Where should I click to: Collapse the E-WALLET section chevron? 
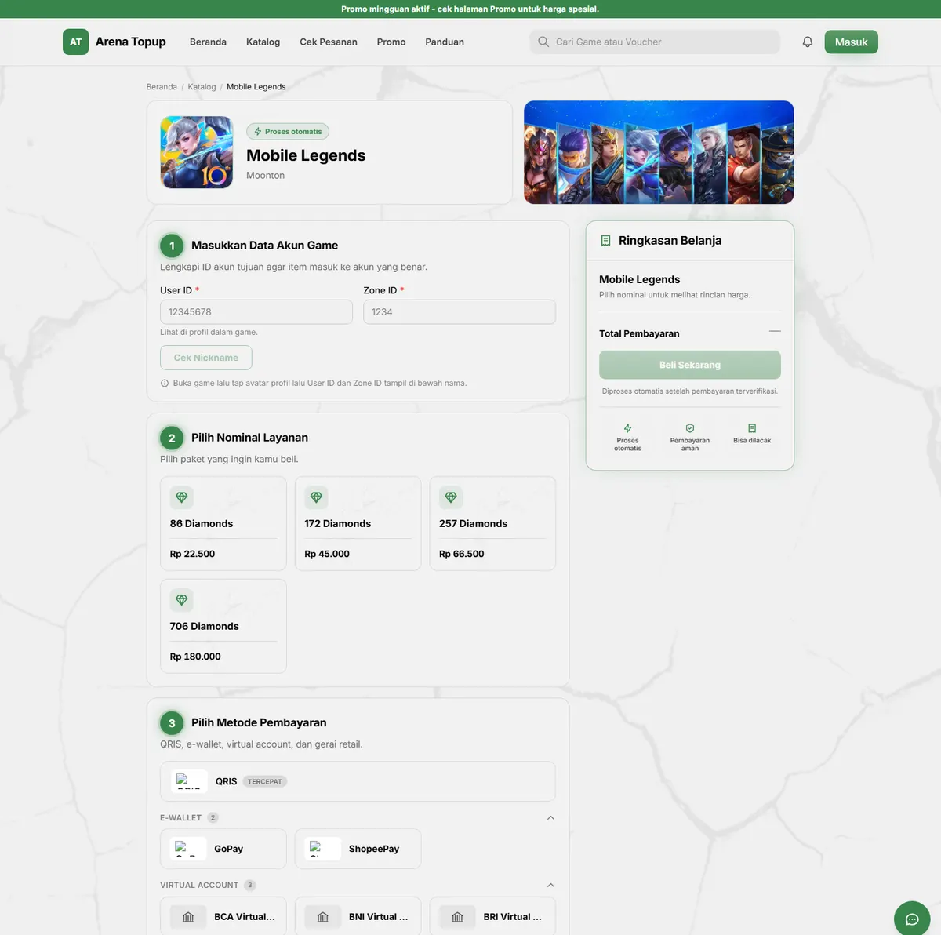click(550, 818)
